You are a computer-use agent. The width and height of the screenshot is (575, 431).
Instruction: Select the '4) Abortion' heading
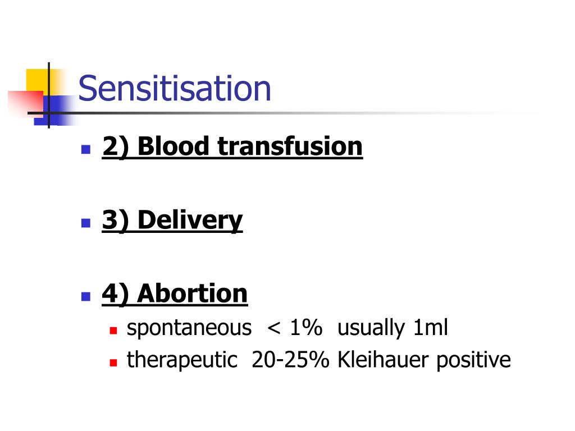click(175, 294)
